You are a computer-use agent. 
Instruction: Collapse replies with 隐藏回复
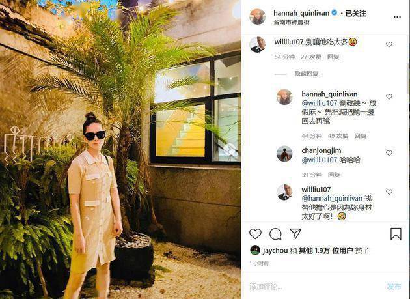(x=307, y=74)
